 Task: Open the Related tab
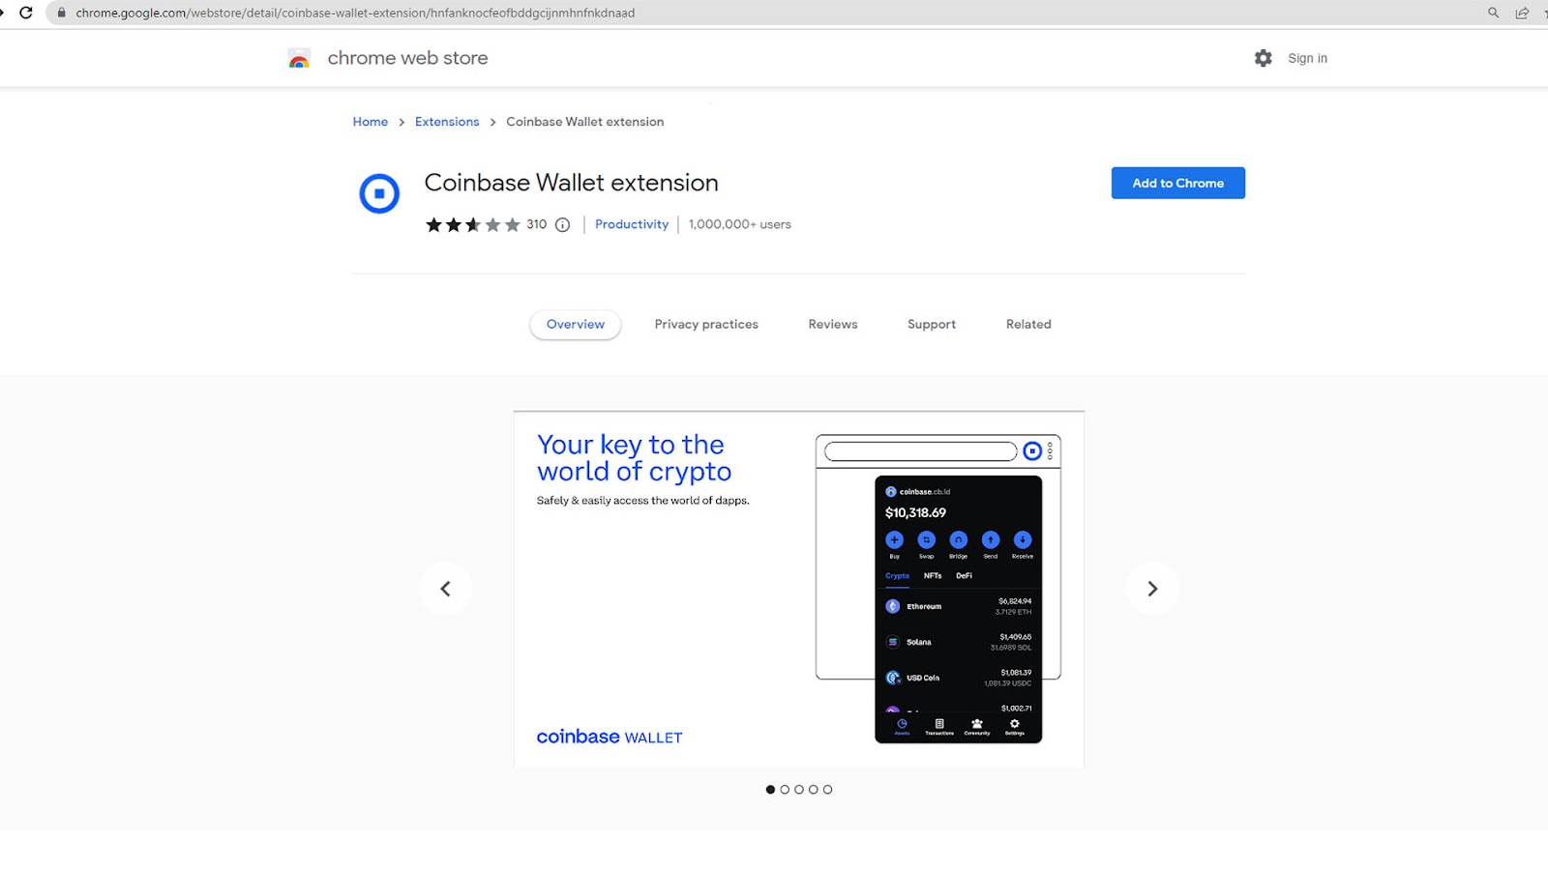coord(1028,325)
